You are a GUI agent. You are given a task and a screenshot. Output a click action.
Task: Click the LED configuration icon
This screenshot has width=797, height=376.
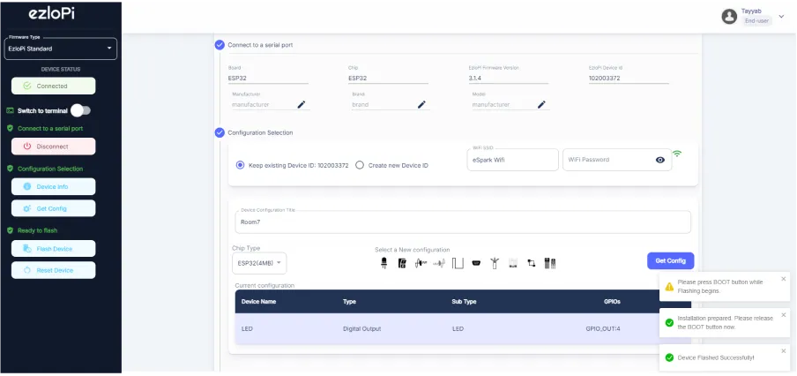384,263
